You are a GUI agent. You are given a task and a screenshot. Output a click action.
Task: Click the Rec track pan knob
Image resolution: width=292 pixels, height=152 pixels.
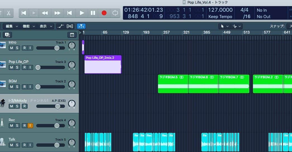[x=72, y=123]
